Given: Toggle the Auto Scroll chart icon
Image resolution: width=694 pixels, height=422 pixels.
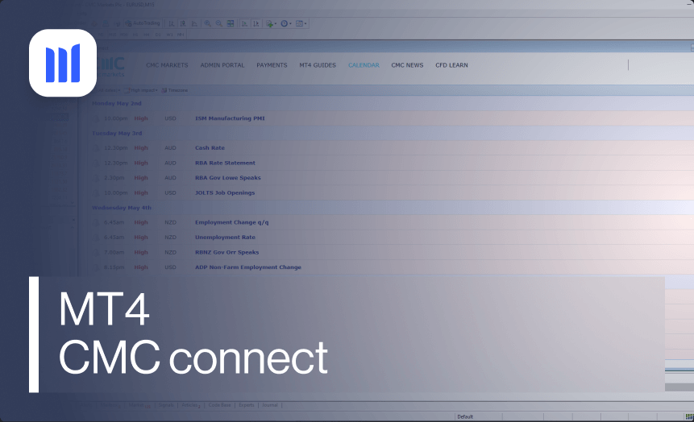Looking at the screenshot, I should click(x=244, y=23).
